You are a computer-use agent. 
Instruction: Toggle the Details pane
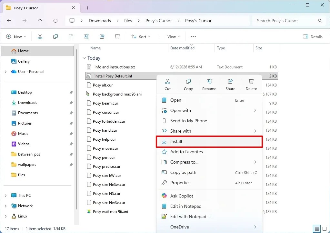[313, 36]
